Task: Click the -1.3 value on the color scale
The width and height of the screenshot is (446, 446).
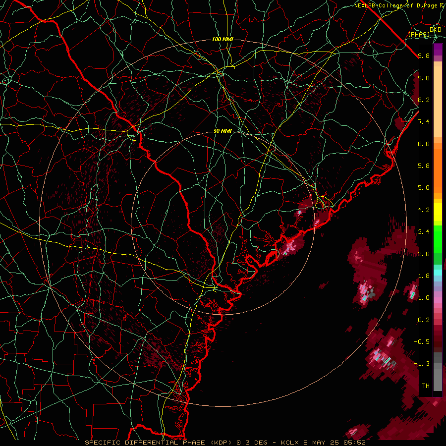Action: [x=422, y=364]
